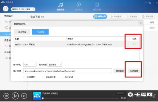This screenshot has width=158, height=102.
Task: Enable the Replay Gain (回放增益) checkbox
Action: click(x=25, y=77)
